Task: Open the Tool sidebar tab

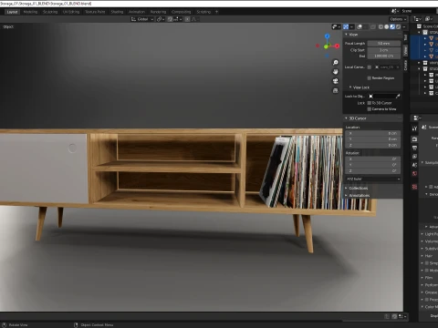Action: (x=405, y=37)
